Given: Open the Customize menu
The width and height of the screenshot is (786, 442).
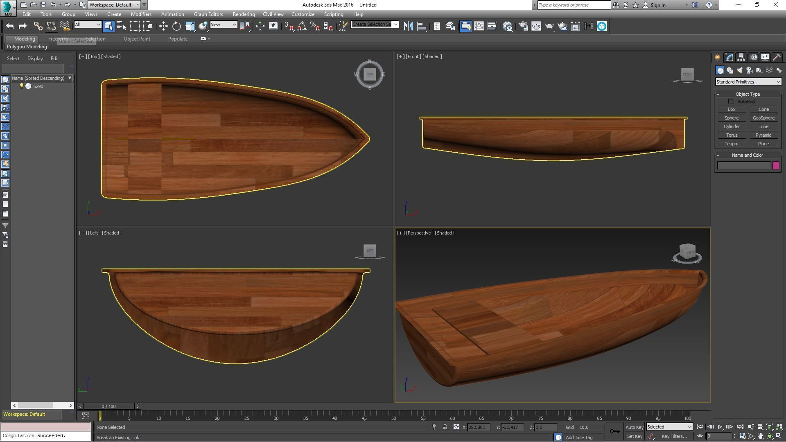Looking at the screenshot, I should coord(303,14).
